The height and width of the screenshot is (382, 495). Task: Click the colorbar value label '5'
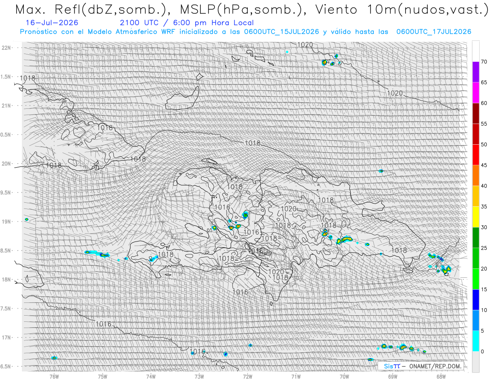click(x=483, y=330)
